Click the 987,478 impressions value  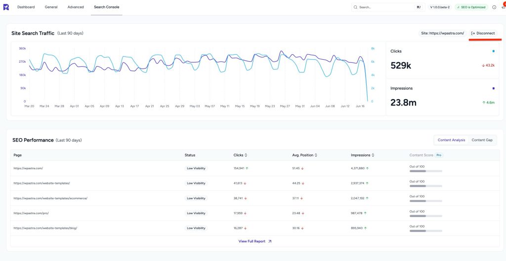coord(357,213)
